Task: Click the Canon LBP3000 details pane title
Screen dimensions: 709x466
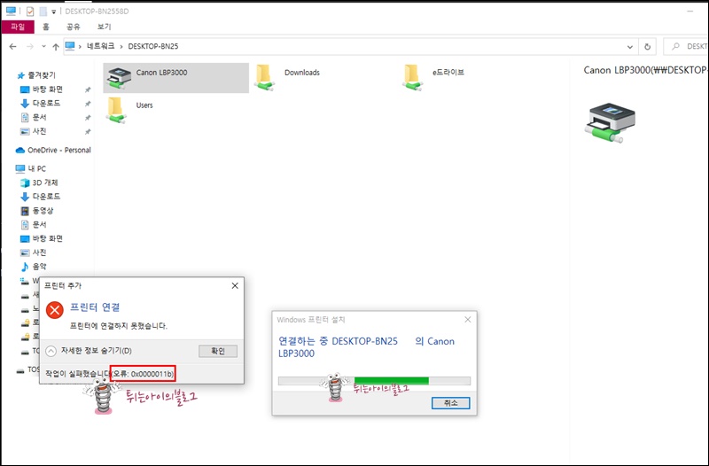Action: [646, 70]
